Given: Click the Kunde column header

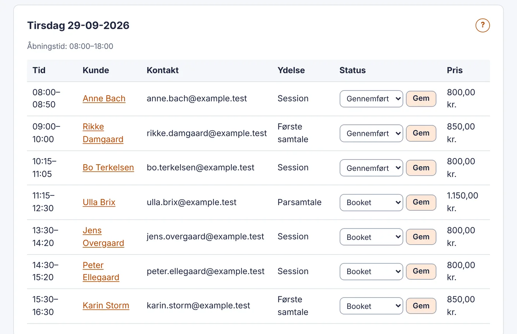Looking at the screenshot, I should pyautogui.click(x=96, y=70).
